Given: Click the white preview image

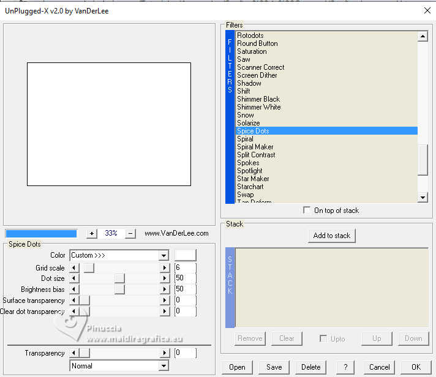Looking at the screenshot, I should pos(109,124).
